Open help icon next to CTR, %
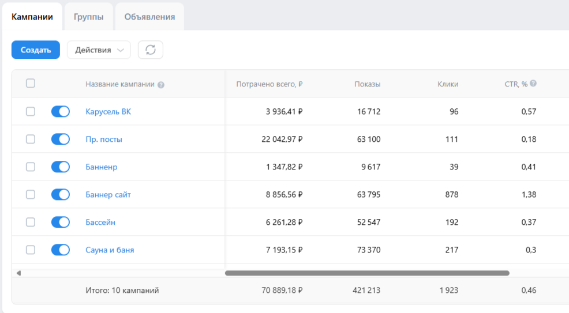Image resolution: width=569 pixels, height=313 pixels. [x=533, y=84]
